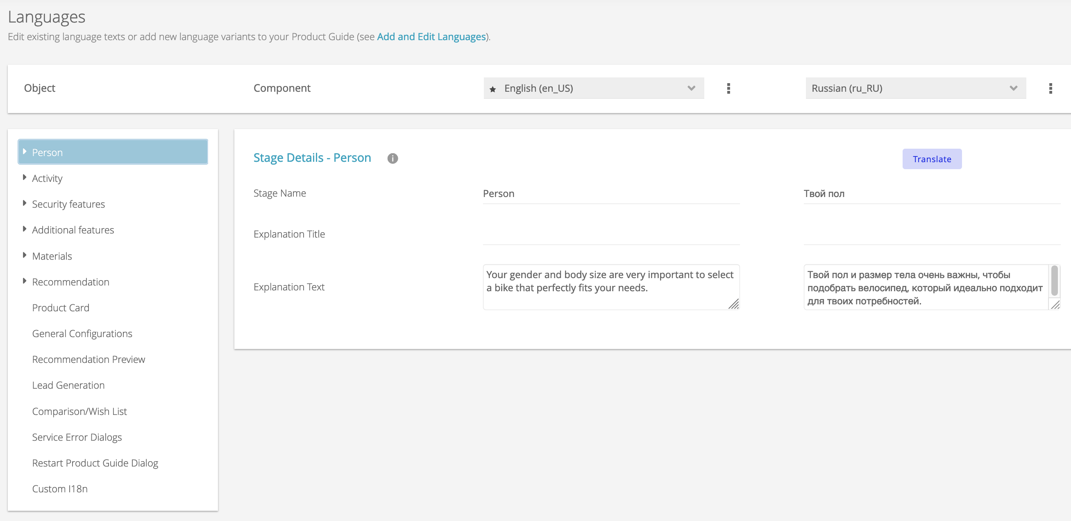Expand Security features arrow in sidebar
Viewport: 1071px width, 521px height.
tap(25, 204)
